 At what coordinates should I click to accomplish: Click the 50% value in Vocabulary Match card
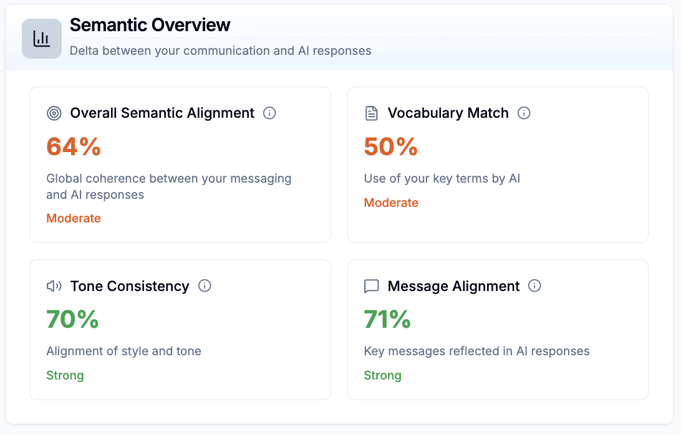tap(390, 147)
